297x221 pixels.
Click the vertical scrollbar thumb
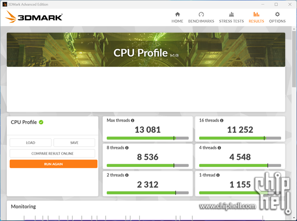(x=294, y=59)
